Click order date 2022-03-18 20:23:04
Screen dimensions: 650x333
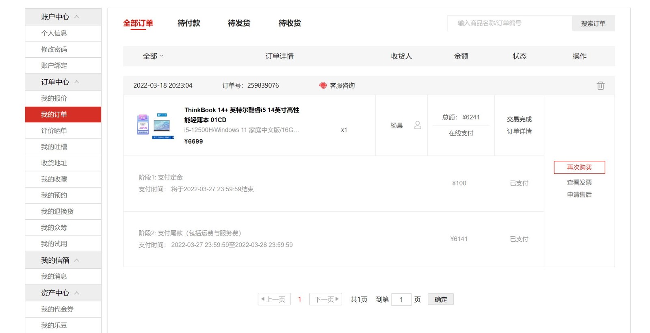tap(163, 86)
